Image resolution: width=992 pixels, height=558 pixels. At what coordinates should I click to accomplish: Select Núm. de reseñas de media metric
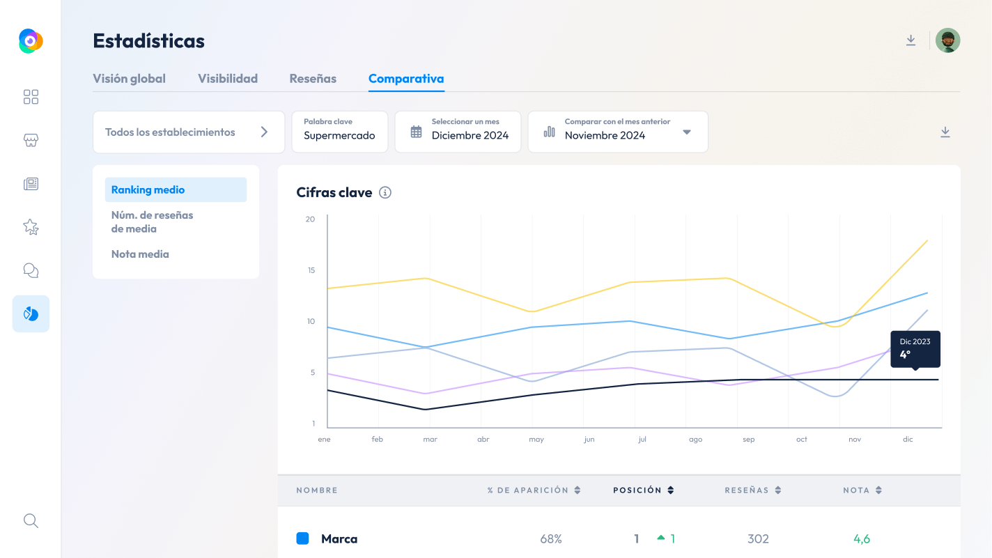click(x=153, y=222)
